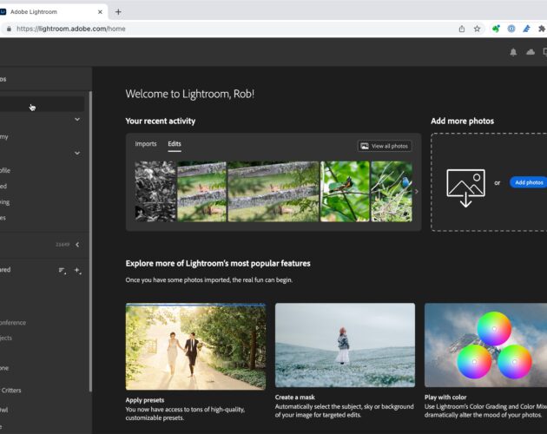Click the Play with color title
The width and height of the screenshot is (547, 434).
pos(445,397)
